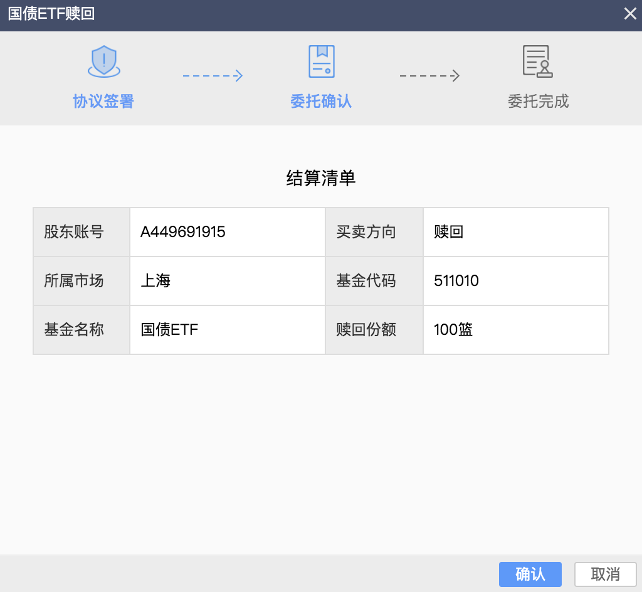Click the gray dashed arrow between steps
This screenshot has height=592, width=642.
point(429,76)
